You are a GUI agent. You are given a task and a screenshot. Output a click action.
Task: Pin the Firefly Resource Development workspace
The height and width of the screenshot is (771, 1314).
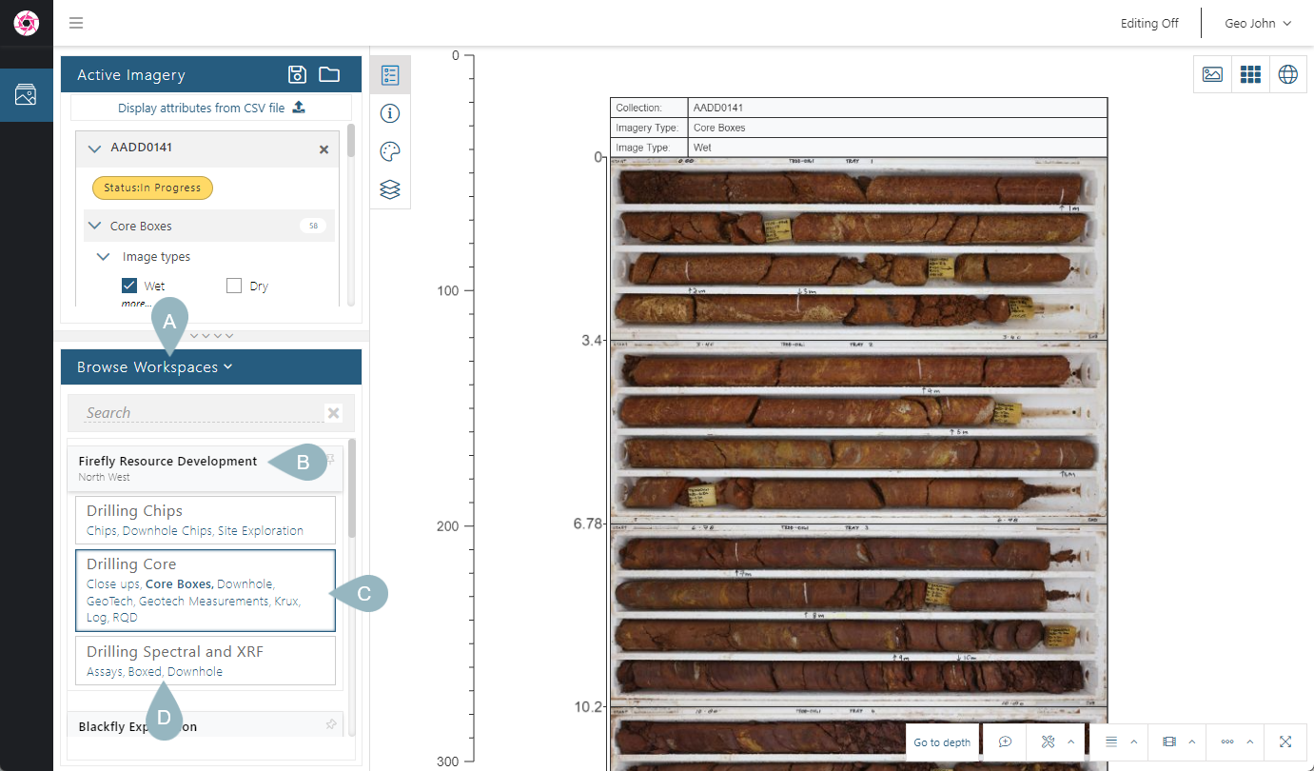(330, 459)
